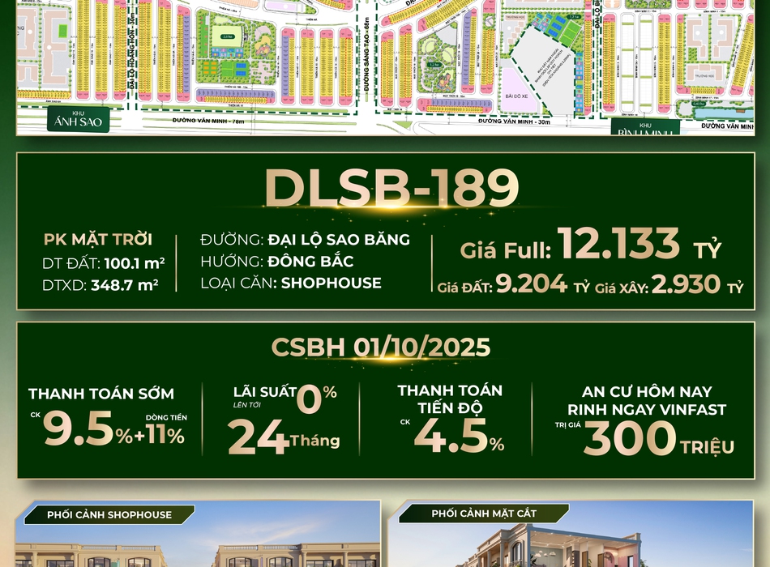Select the PK MẶT TRỜI heading

click(98, 240)
